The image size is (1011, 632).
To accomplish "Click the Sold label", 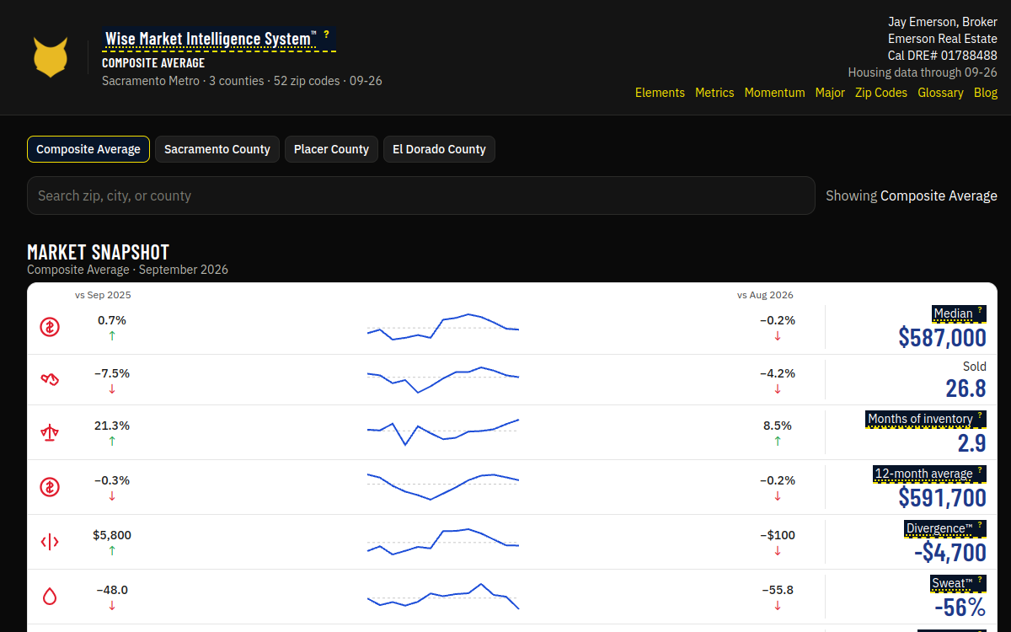I will coord(975,367).
